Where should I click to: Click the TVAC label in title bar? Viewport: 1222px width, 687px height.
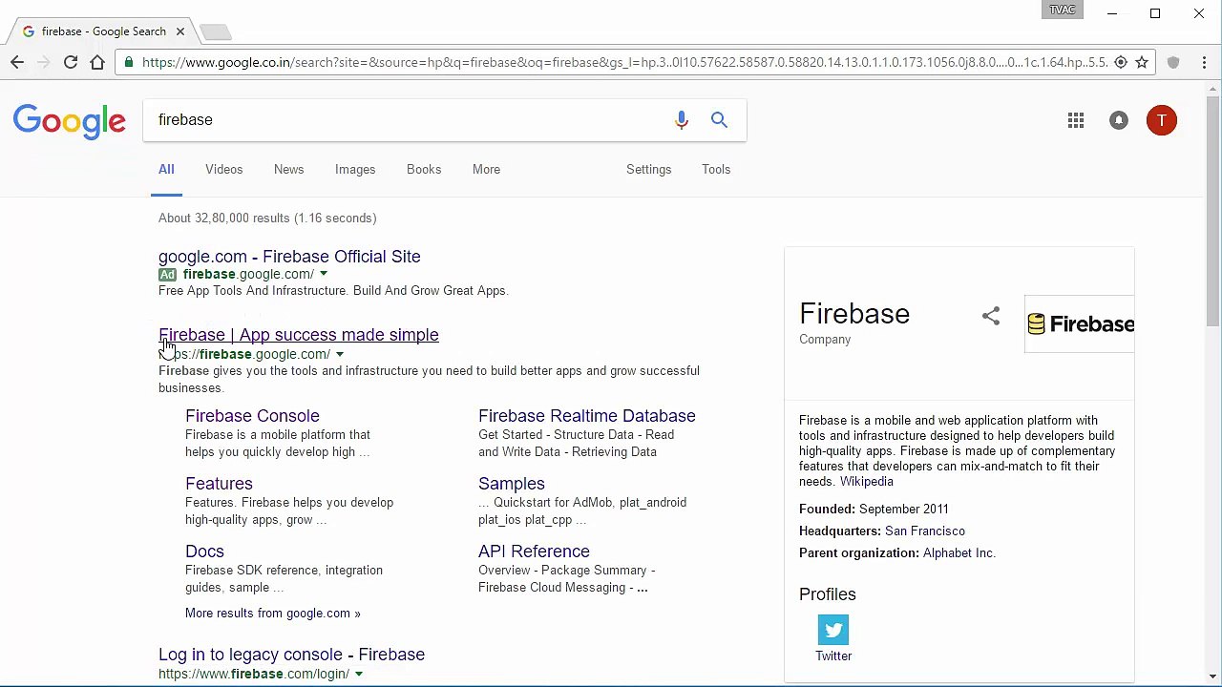click(x=1063, y=10)
